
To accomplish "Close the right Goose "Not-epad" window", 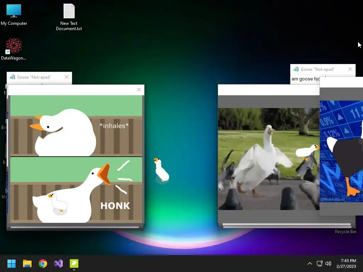I will tap(350, 69).
